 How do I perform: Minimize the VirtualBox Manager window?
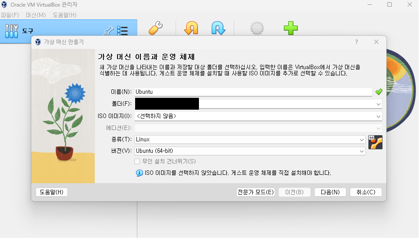click(370, 4)
